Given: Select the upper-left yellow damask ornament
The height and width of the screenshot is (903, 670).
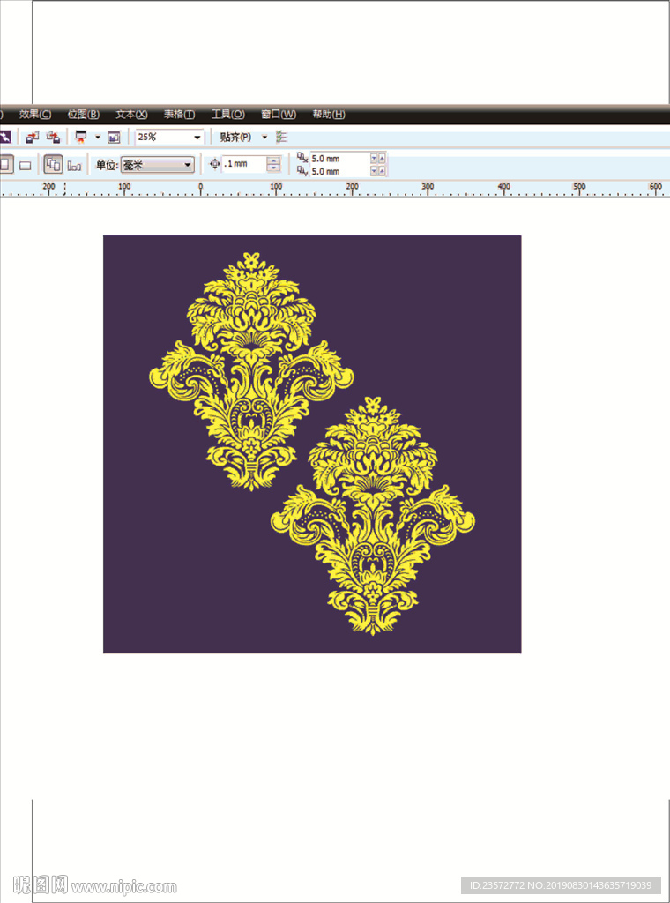Looking at the screenshot, I should 251,371.
